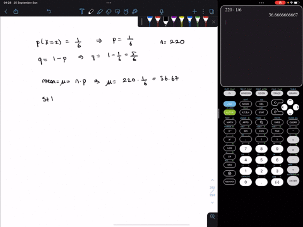The width and height of the screenshot is (303, 227).
Task: Select the flashlight/laser pointer tool
Action: 134,11
